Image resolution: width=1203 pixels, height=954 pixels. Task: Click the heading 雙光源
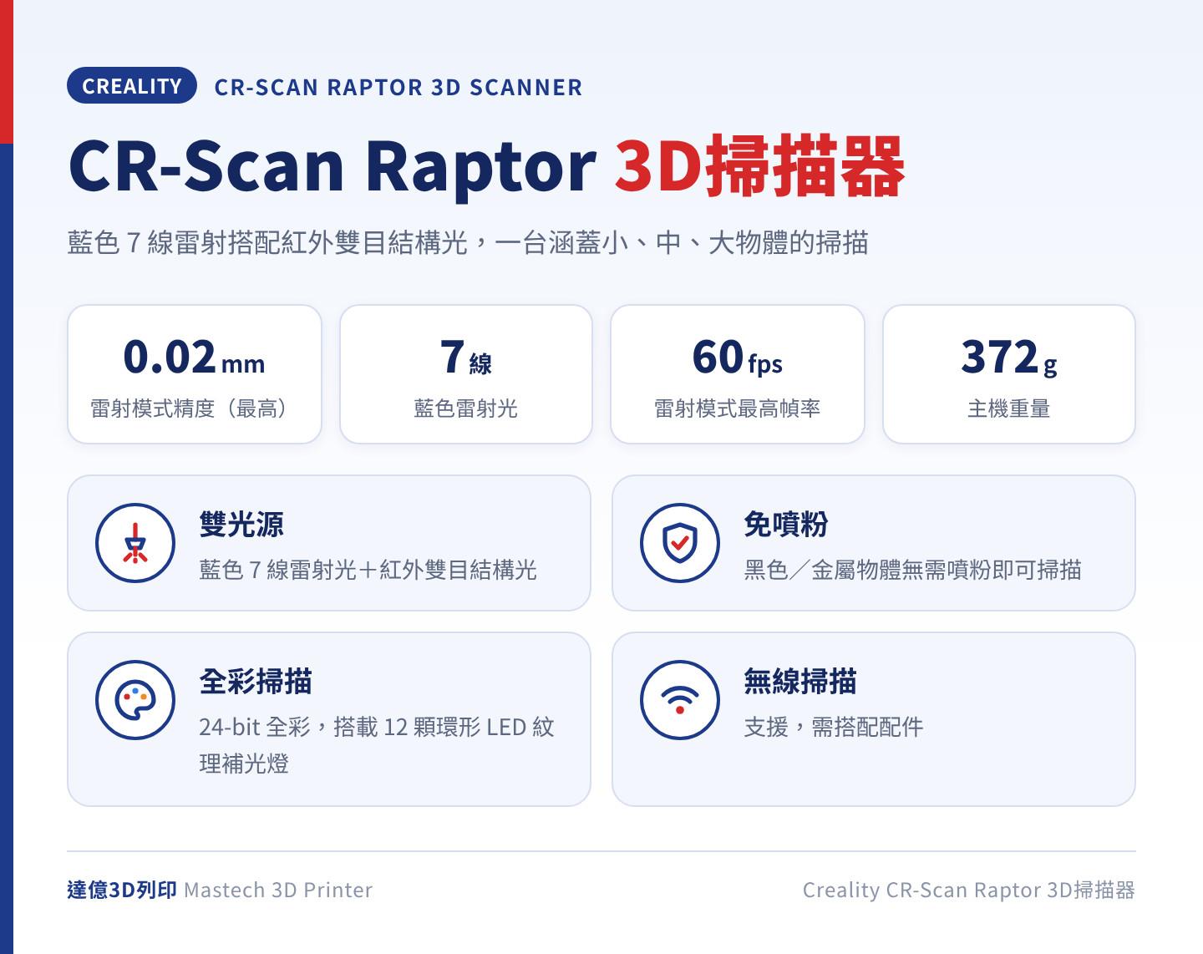pyautogui.click(x=241, y=525)
